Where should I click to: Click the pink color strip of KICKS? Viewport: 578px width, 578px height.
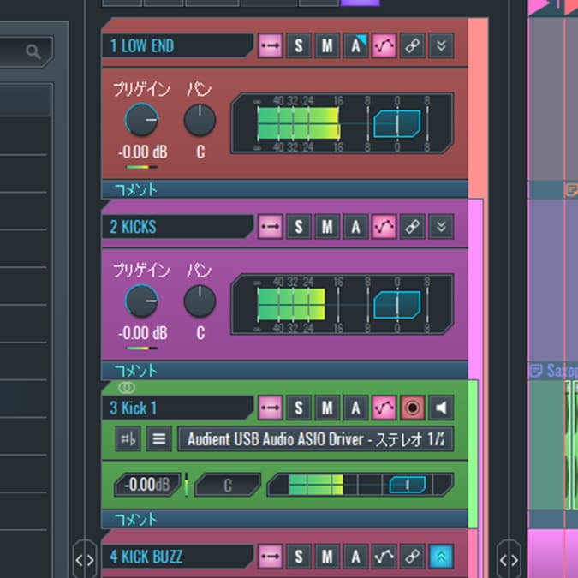click(475, 289)
